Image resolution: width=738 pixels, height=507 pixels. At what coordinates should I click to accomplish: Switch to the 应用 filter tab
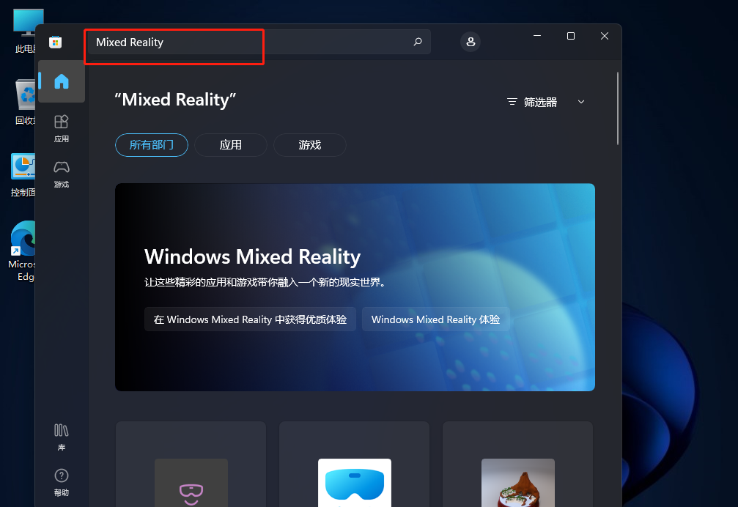click(231, 145)
